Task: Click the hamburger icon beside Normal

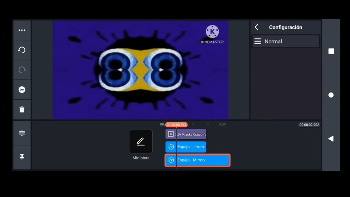Action: pyautogui.click(x=258, y=41)
